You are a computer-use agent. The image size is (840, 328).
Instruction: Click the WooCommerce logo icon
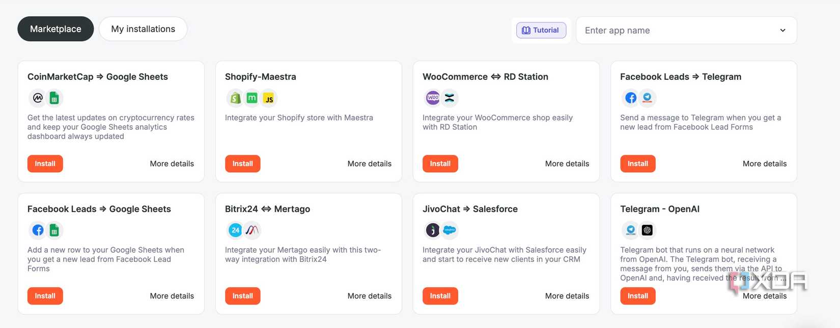coord(433,98)
